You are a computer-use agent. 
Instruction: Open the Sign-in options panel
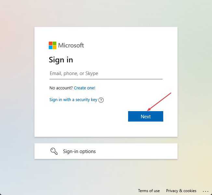[106, 151]
